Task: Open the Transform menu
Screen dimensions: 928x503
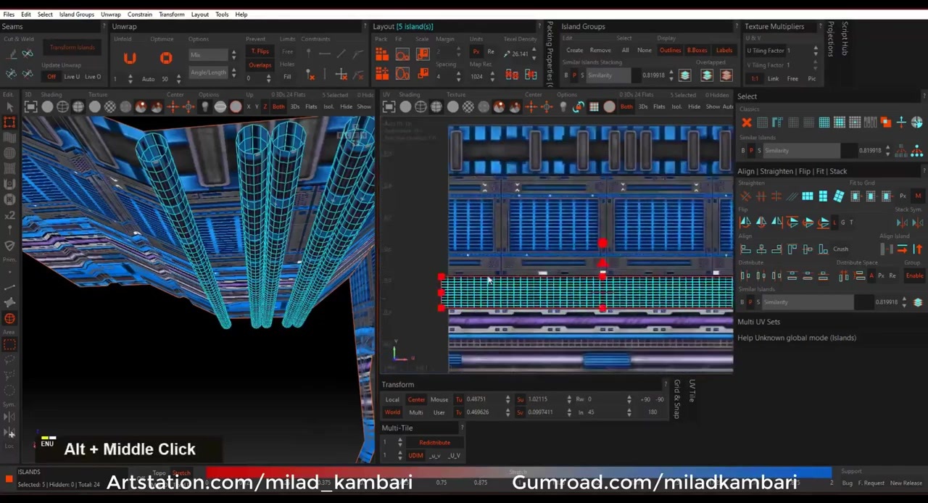Action: tap(172, 14)
